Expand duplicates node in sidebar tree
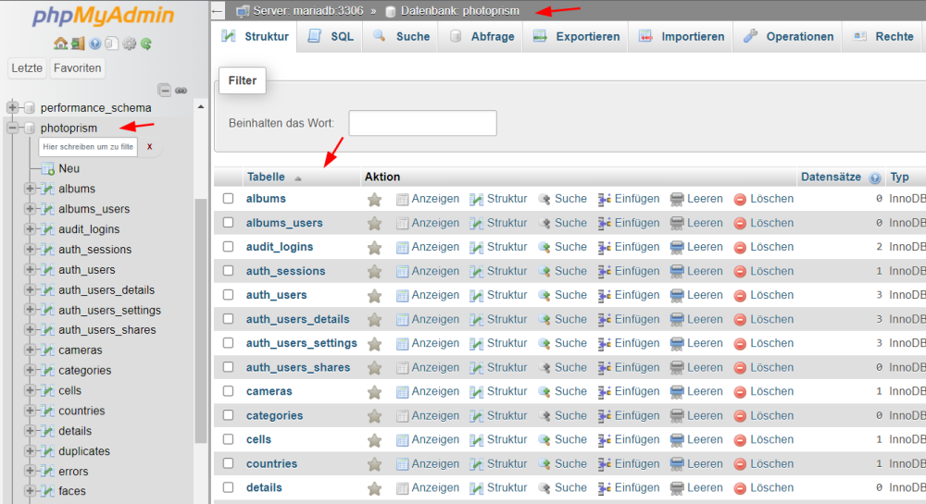The width and height of the screenshot is (926, 504). [30, 451]
